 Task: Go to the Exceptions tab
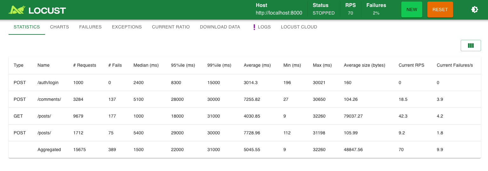[x=127, y=27]
